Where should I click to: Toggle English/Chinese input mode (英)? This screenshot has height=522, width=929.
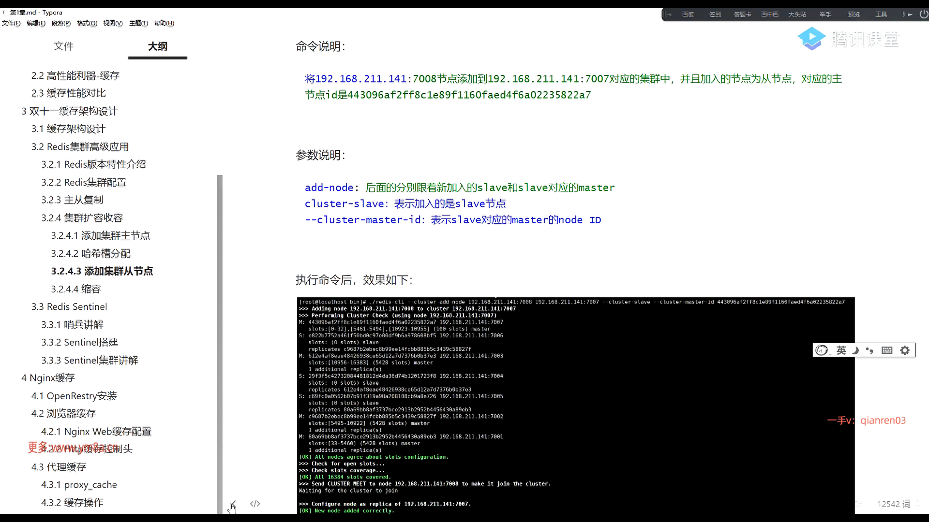[841, 350]
